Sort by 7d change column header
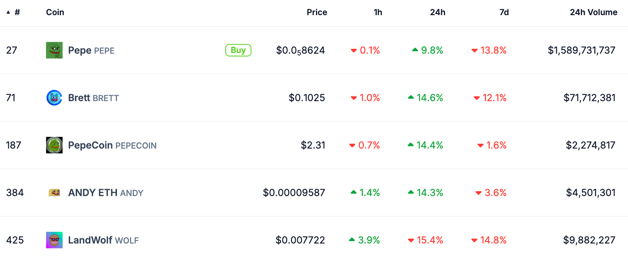The image size is (628, 260). coord(504,12)
